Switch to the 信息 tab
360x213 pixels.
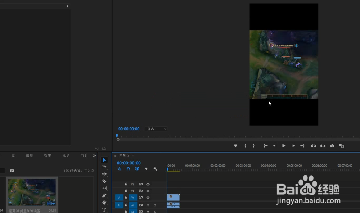point(30,156)
